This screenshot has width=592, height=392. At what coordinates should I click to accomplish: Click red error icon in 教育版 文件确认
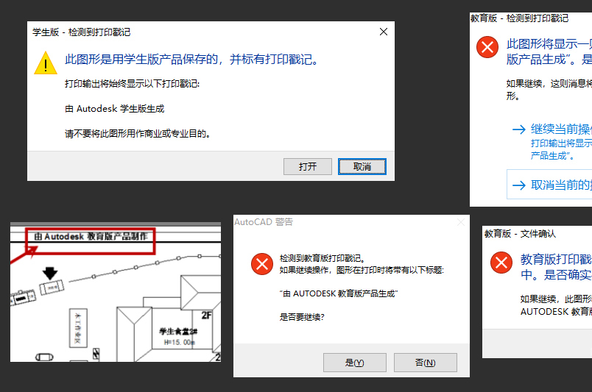tap(501, 263)
